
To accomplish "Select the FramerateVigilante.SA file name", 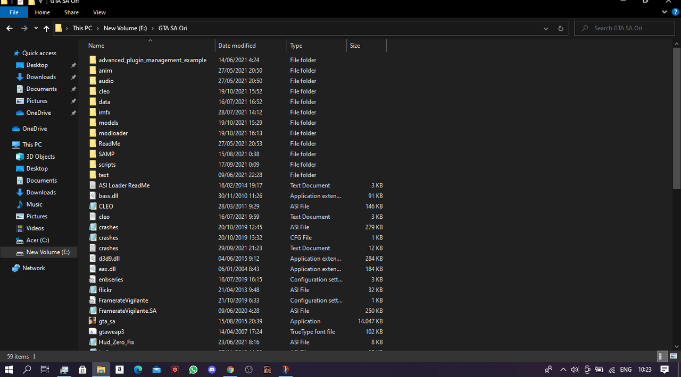I will 128,311.
